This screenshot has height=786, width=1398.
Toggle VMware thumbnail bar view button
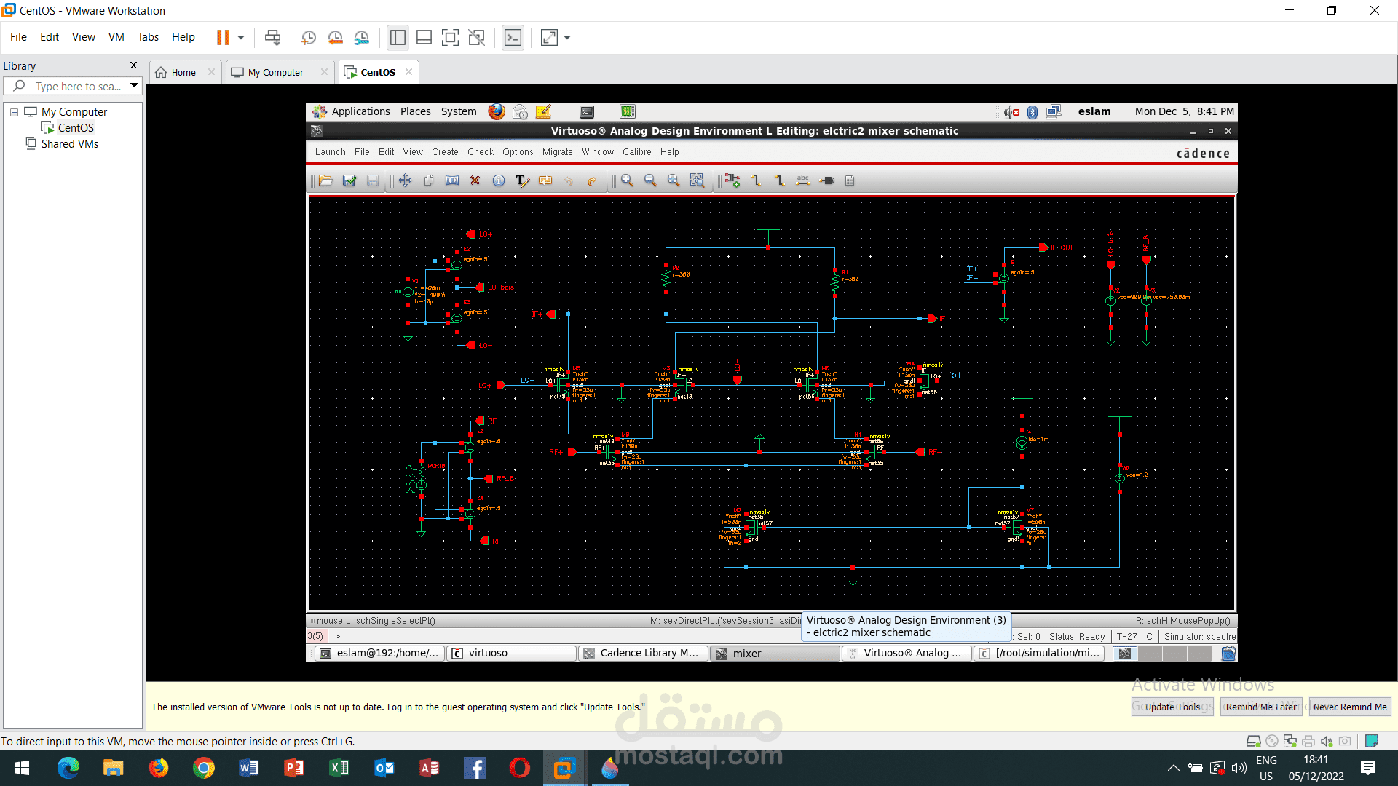pyautogui.click(x=424, y=37)
